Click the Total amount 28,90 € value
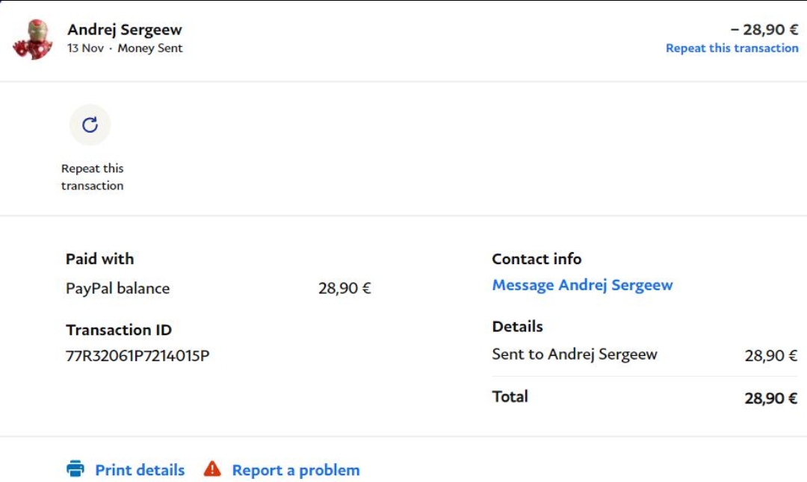This screenshot has width=807, height=482. (770, 398)
